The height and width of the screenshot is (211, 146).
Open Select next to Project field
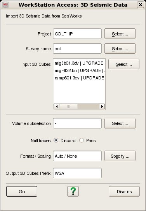pyautogui.click(x=120, y=34)
